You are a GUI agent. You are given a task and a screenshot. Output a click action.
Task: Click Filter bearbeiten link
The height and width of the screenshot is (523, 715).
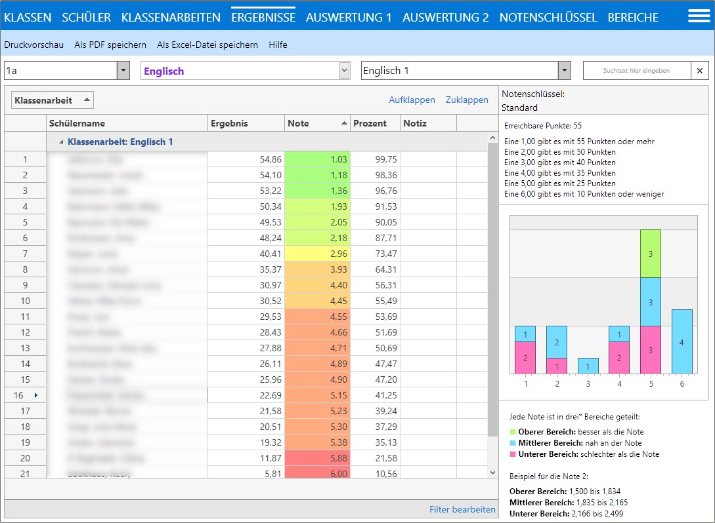click(462, 509)
